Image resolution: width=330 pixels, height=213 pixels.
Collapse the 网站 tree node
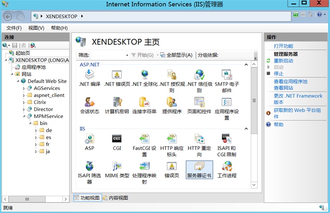(x=12, y=74)
